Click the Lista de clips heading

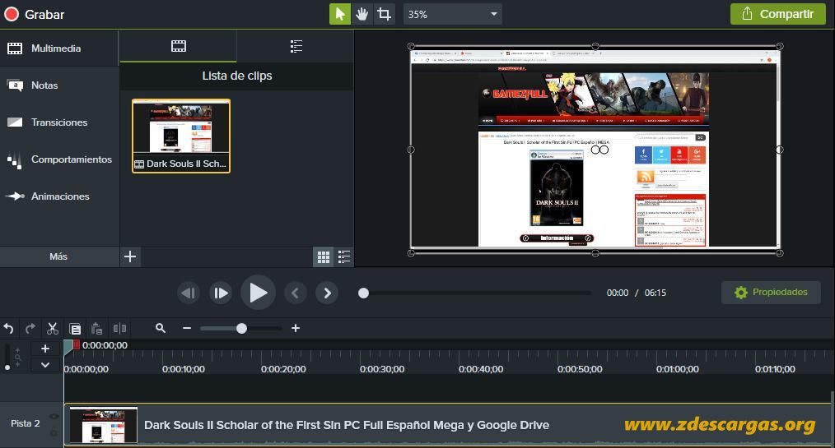click(x=237, y=76)
